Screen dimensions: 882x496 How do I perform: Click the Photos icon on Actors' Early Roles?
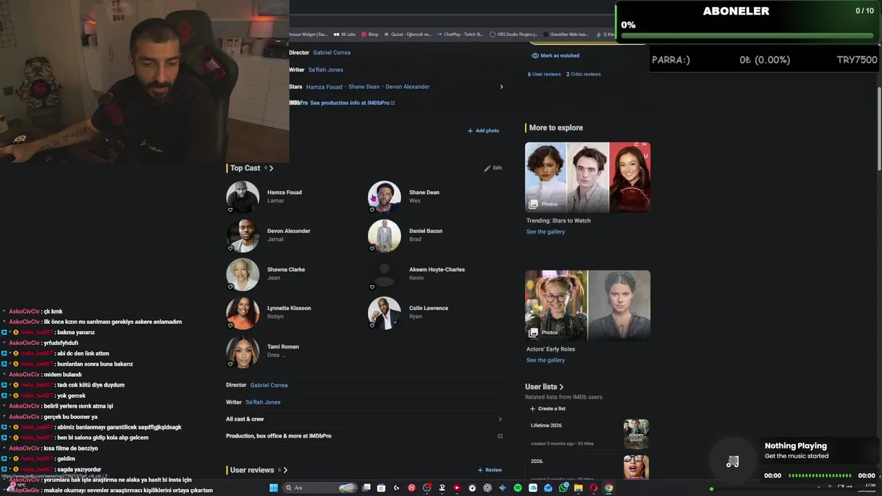tap(533, 332)
